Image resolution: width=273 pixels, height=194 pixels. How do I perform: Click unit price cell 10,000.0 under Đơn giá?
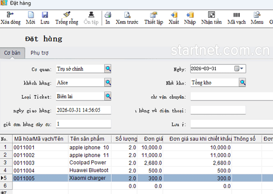pyautogui.click(x=150, y=147)
